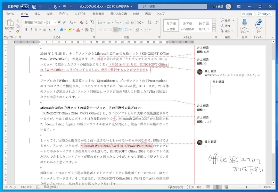Apply justify paragraph alignment
The width and height of the screenshot is (278, 192).
pos(115,29)
